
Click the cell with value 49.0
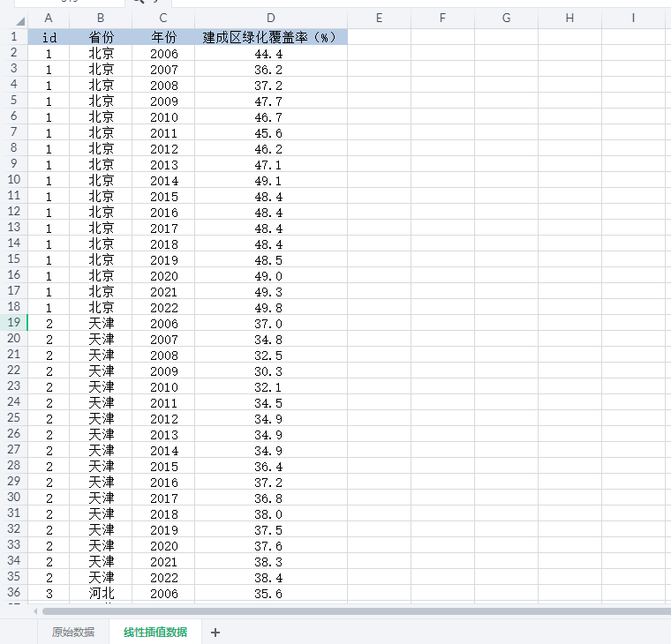click(x=271, y=276)
